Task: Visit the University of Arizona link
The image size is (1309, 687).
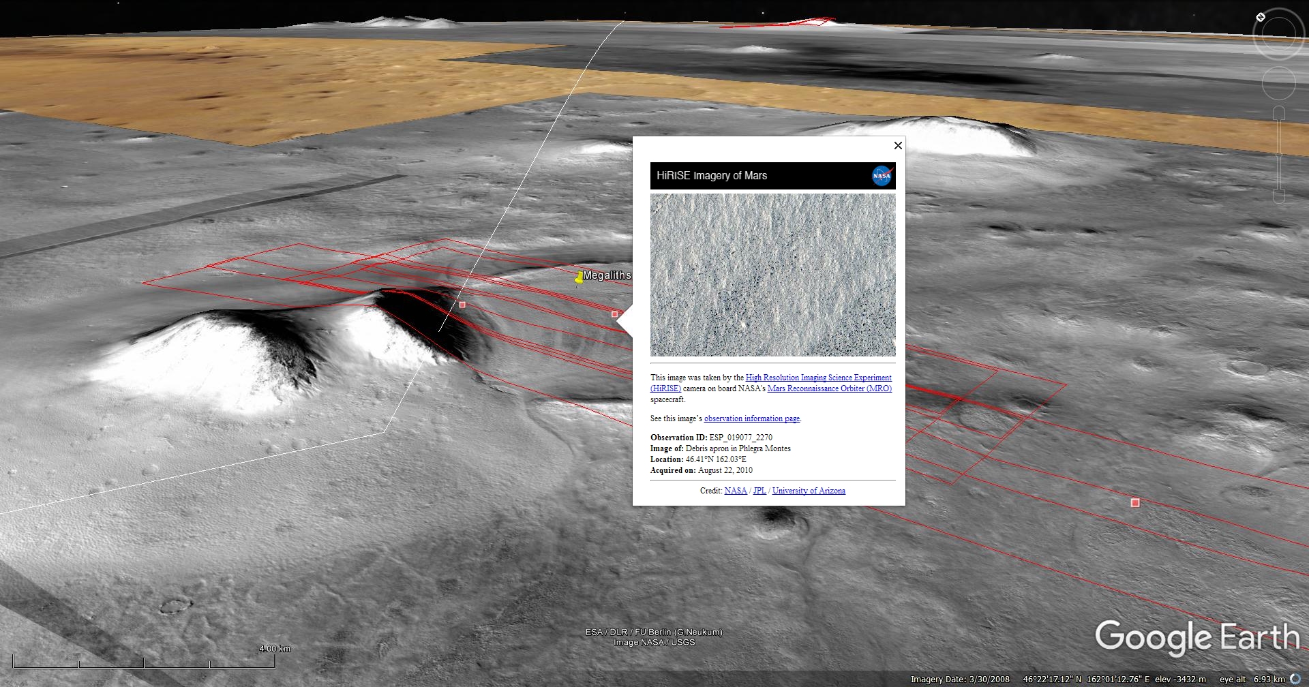Action: click(809, 491)
